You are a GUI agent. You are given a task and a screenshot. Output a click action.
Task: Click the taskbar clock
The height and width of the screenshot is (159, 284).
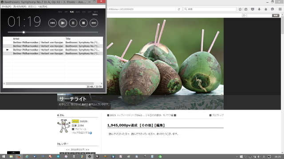(277, 157)
